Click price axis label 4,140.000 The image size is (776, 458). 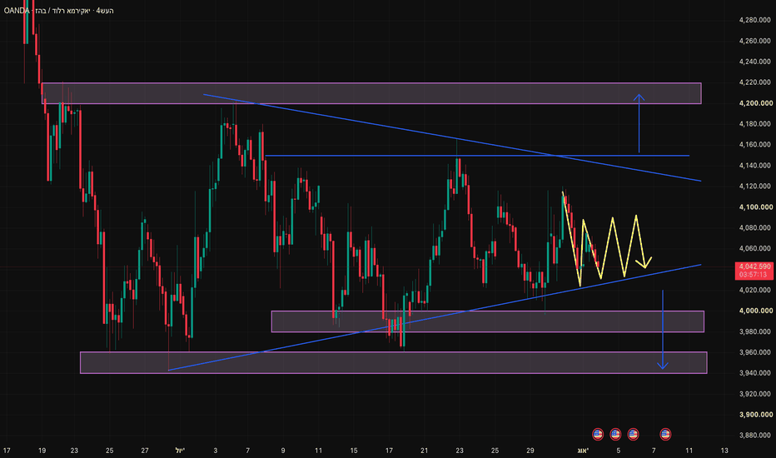click(x=755, y=166)
